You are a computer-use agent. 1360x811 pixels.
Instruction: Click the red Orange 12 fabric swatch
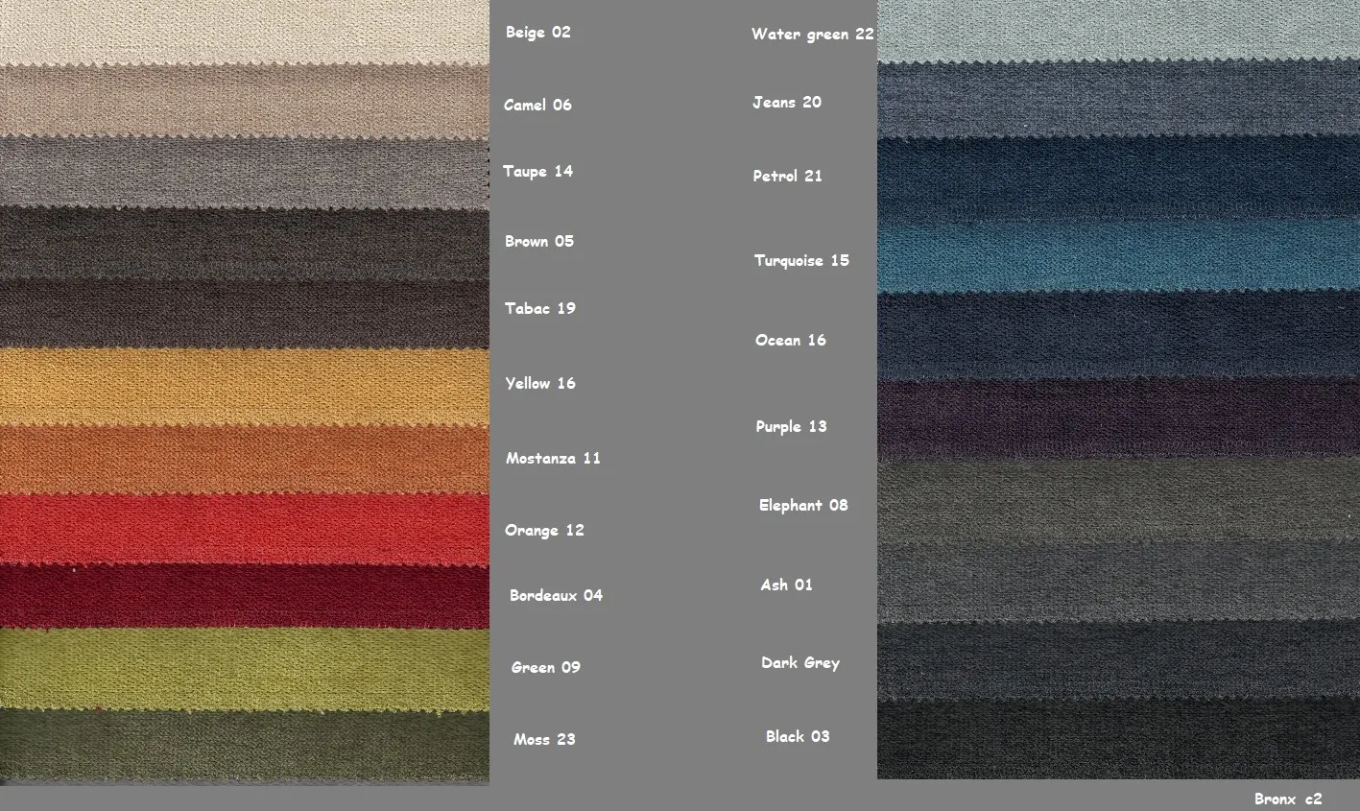pos(245,530)
